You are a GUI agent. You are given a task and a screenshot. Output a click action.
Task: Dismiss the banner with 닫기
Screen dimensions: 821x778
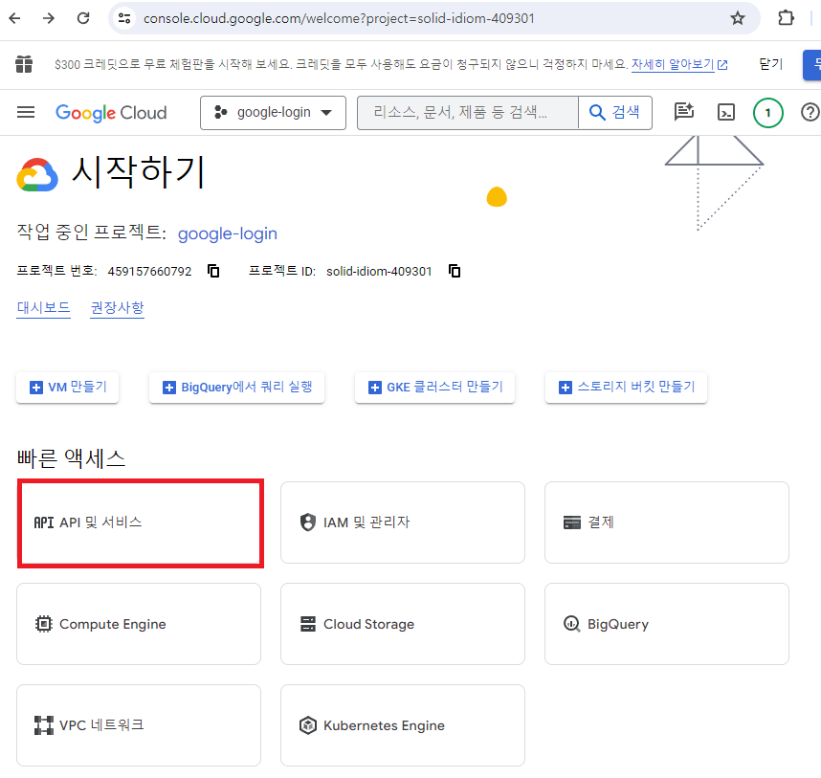click(770, 64)
